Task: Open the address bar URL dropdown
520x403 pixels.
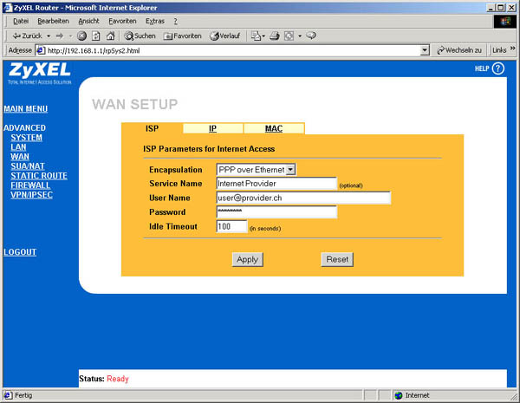Action: 425,50
